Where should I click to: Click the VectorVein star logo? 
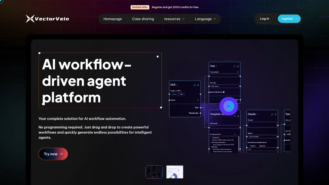[x=30, y=19]
